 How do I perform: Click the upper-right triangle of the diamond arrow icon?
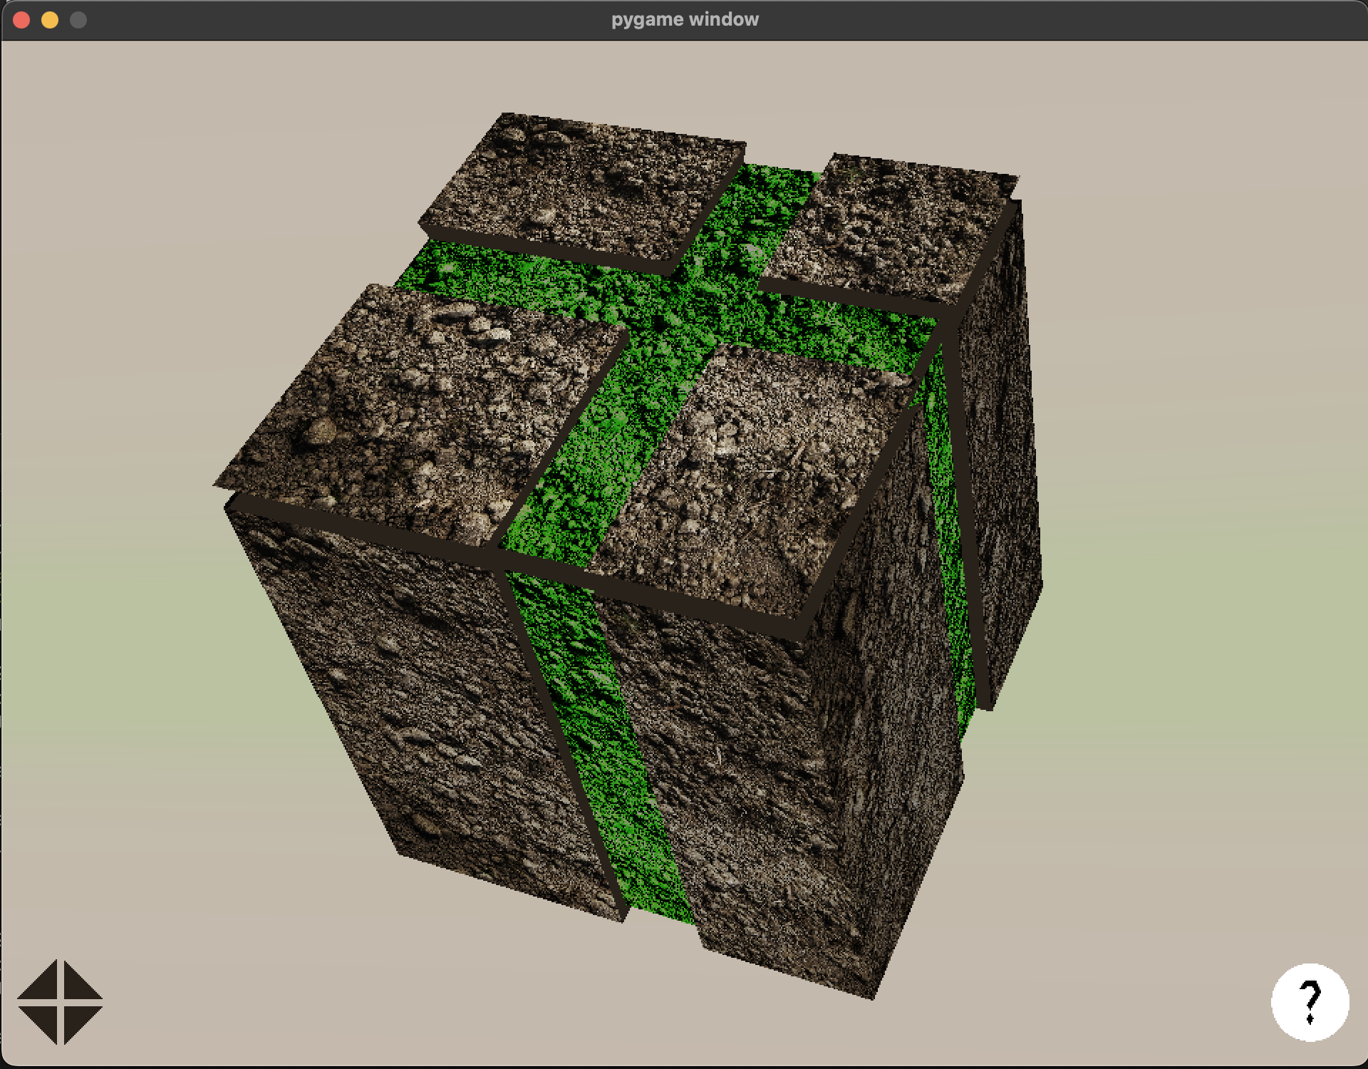pos(78,984)
